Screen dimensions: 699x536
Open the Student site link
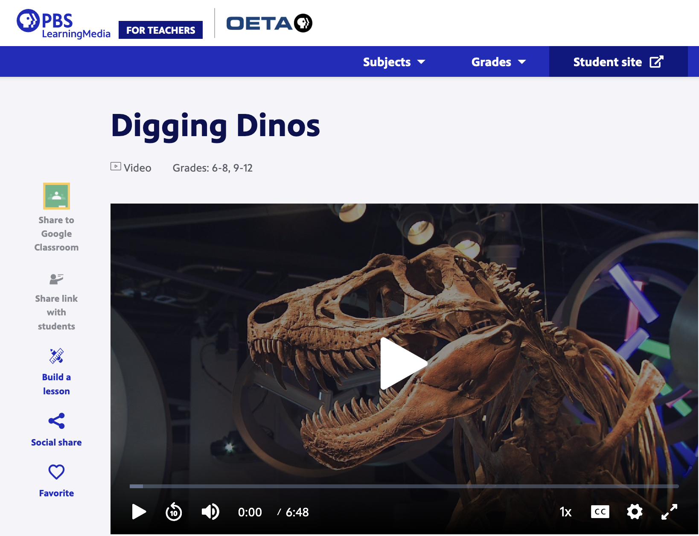(x=618, y=62)
